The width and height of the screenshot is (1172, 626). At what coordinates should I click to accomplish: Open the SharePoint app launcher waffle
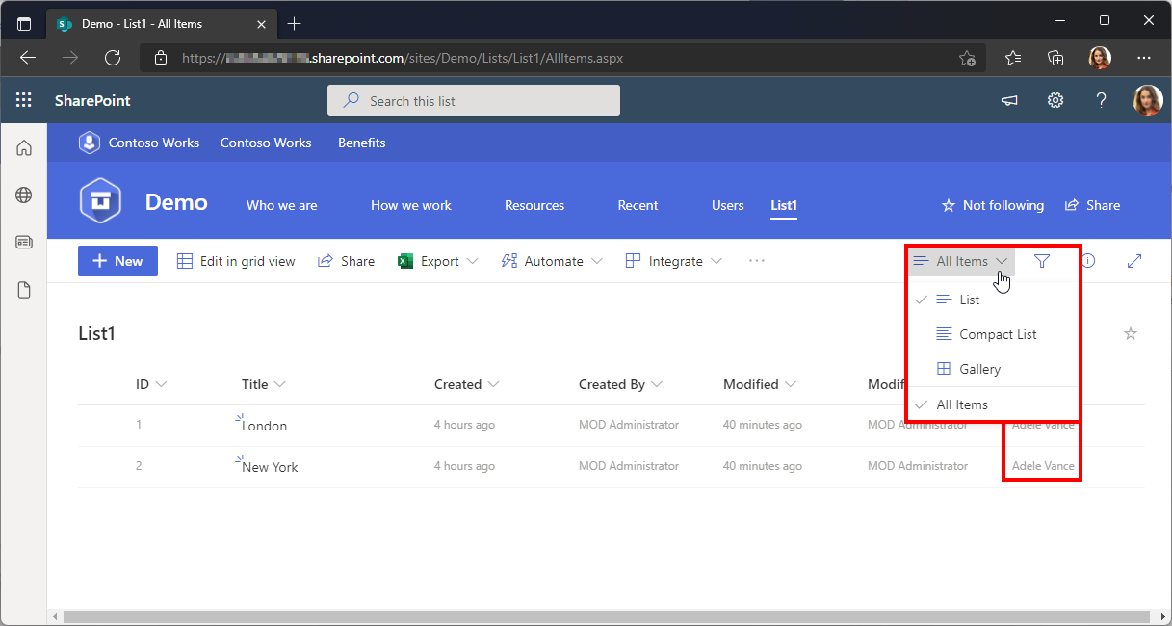coord(24,101)
